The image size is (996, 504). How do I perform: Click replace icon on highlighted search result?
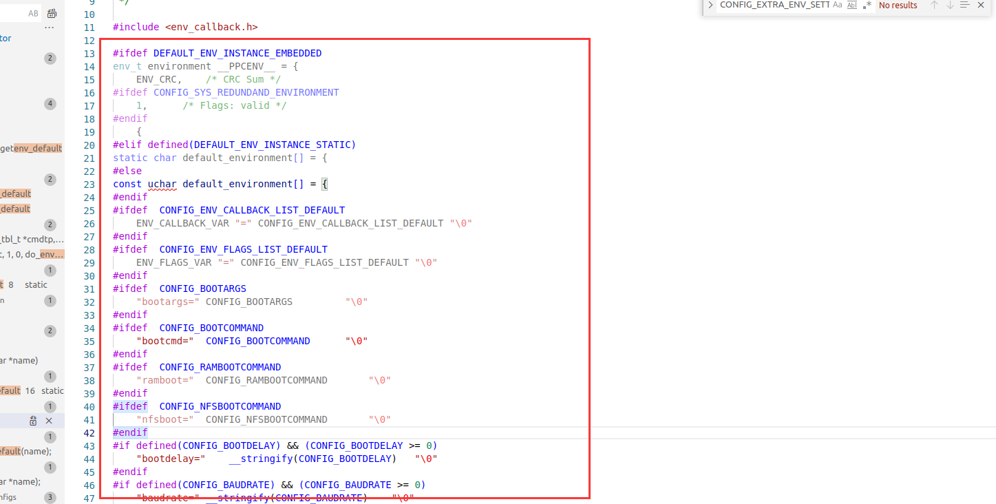pos(33,421)
